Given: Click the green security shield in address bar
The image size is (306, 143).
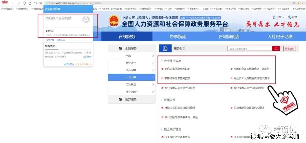Looking at the screenshot, I should click(47, 3).
